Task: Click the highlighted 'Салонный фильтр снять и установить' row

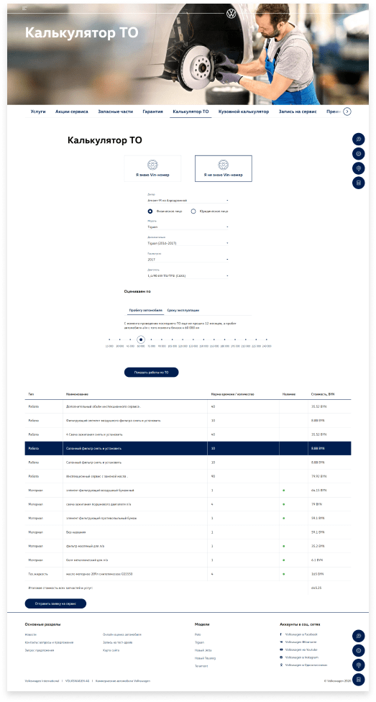Action: coord(188,448)
